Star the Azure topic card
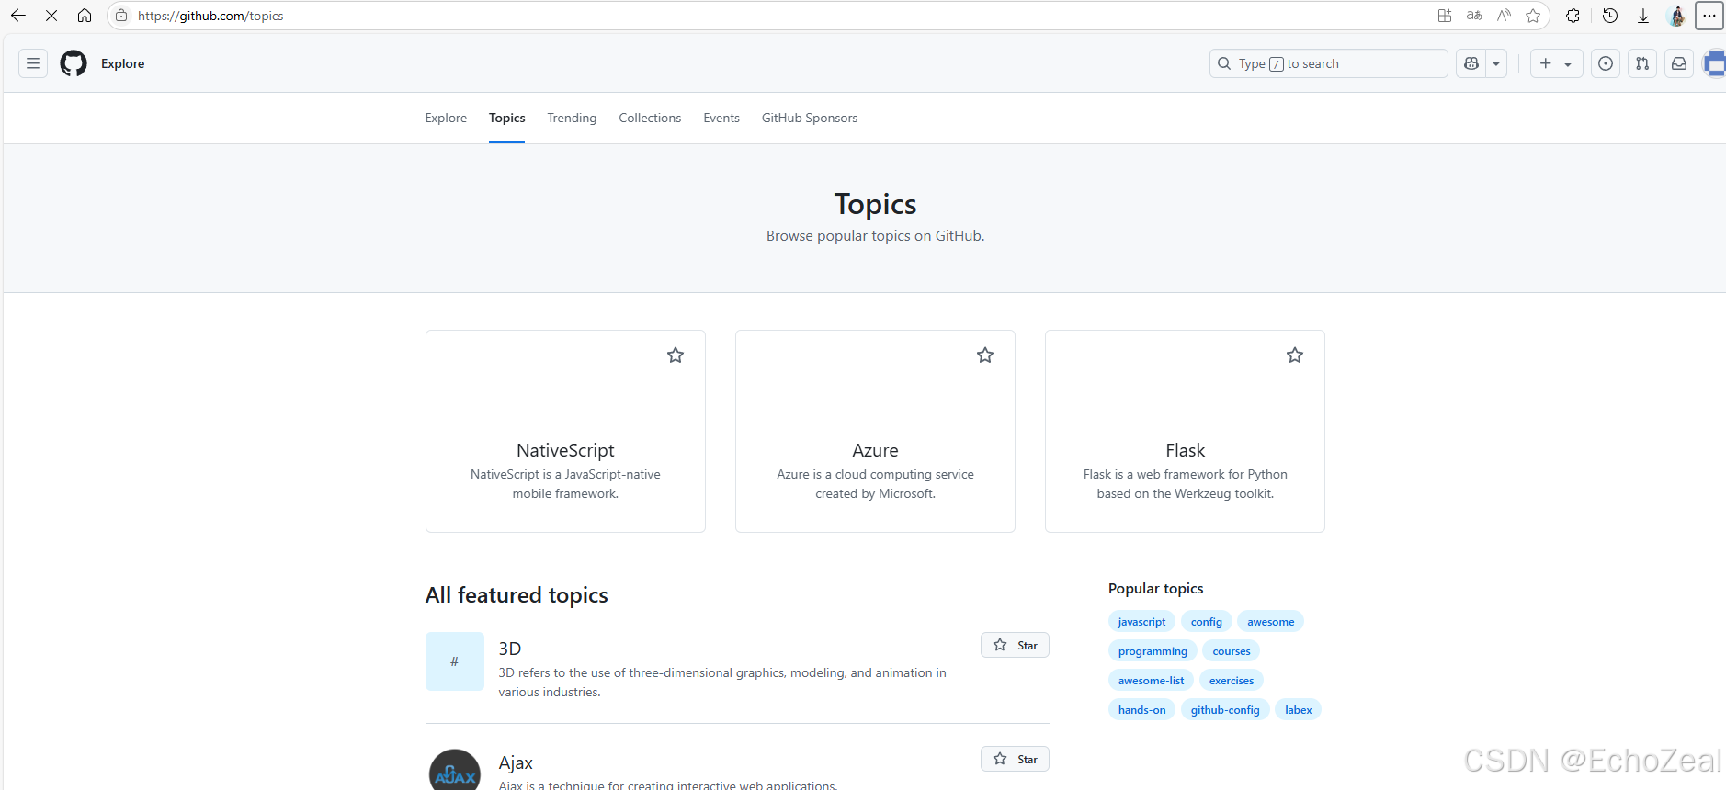Viewport: 1726px width, 790px height. (x=985, y=355)
